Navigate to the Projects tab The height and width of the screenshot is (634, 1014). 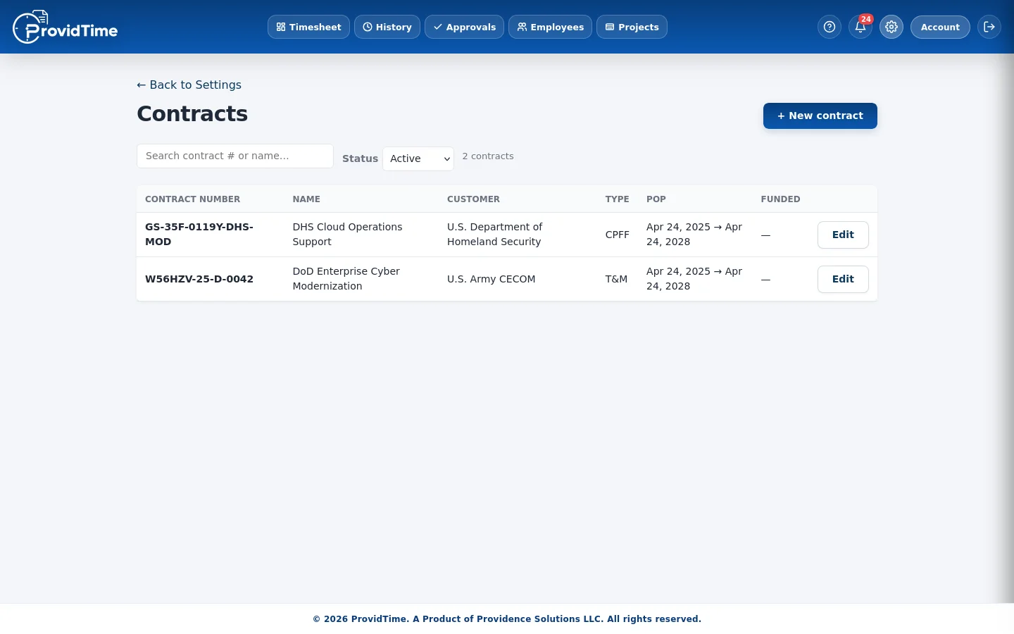coord(632,27)
